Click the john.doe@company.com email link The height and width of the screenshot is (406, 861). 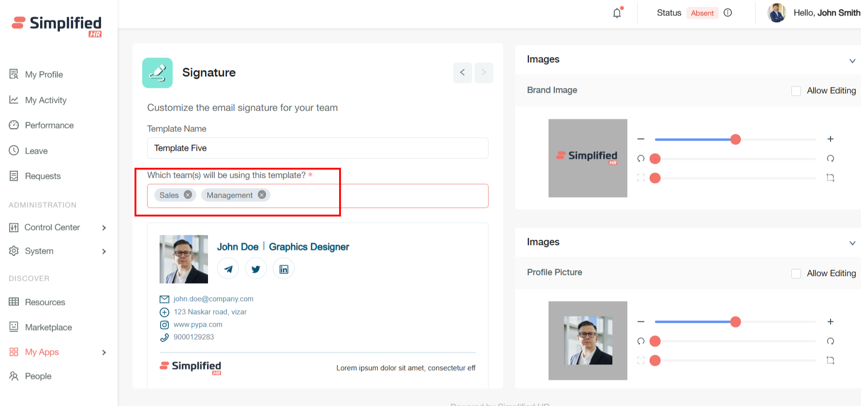[213, 299]
